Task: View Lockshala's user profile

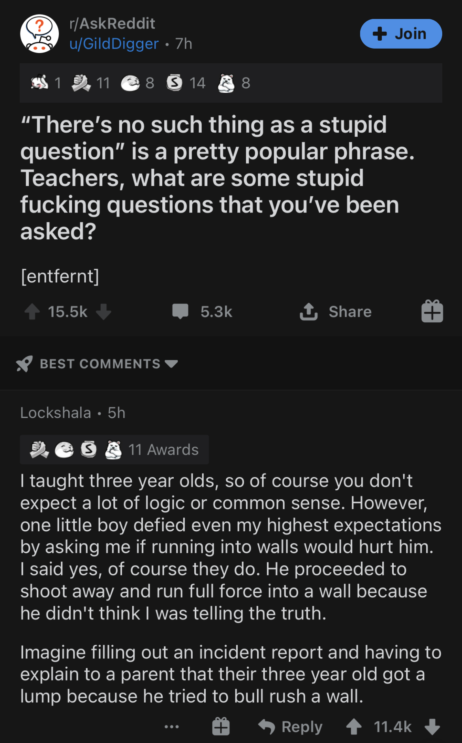Action: point(56,413)
